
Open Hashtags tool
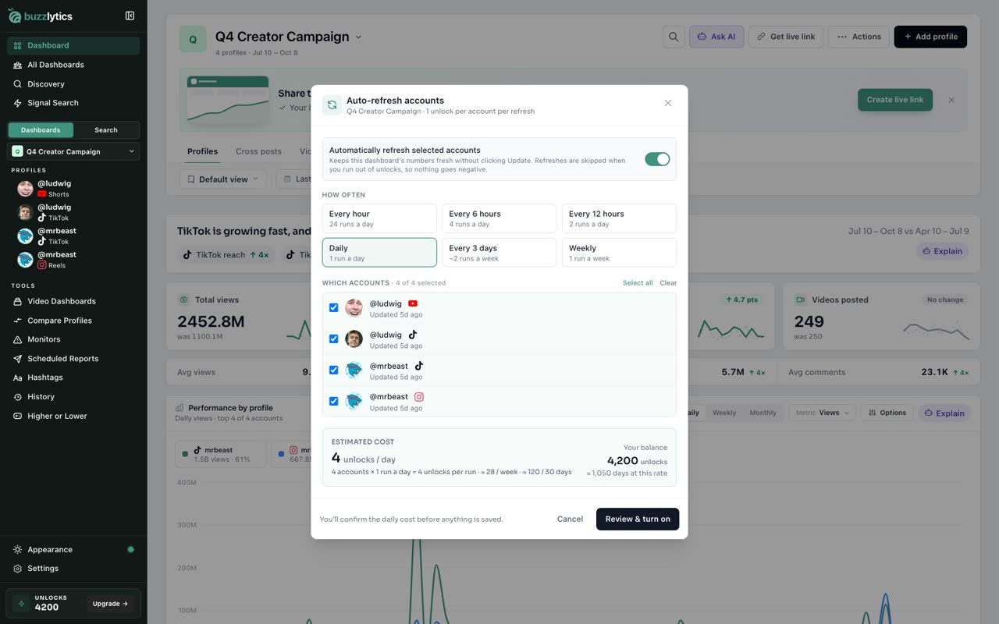[73, 378]
